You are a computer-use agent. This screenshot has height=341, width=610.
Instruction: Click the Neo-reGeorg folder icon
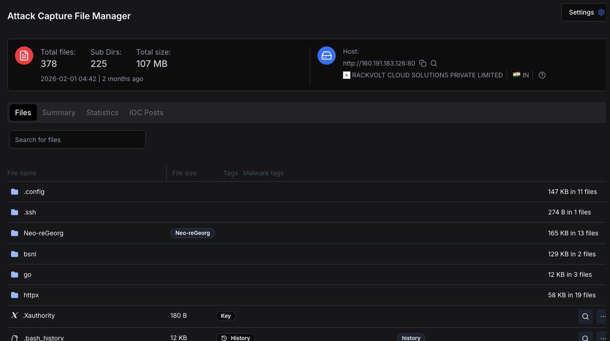[x=14, y=233]
